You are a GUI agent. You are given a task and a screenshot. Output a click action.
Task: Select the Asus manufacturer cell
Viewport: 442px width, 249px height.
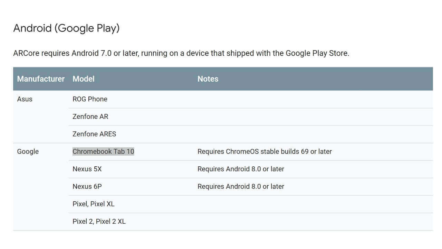25,99
